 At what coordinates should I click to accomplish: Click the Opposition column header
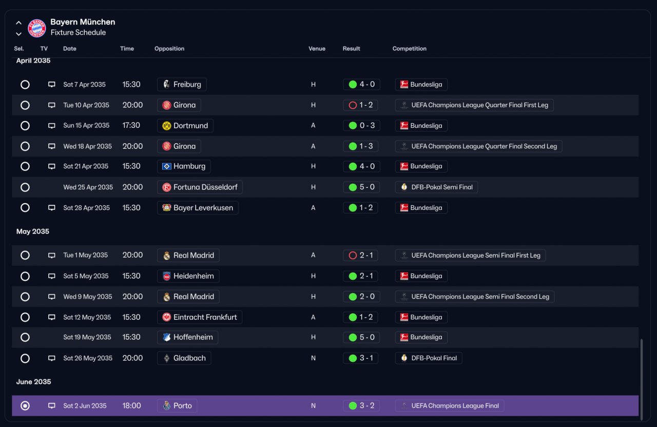coord(169,49)
